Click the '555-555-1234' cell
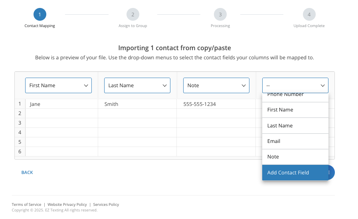 216,104
